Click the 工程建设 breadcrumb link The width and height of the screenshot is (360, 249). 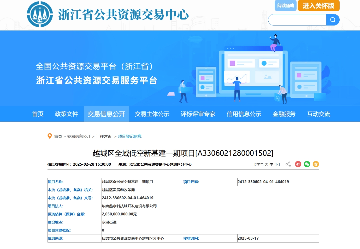(x=104, y=136)
